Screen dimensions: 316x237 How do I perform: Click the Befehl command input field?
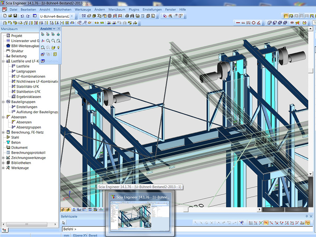(184, 229)
